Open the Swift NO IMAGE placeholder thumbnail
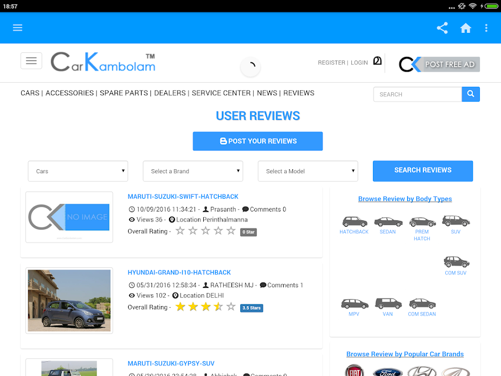The width and height of the screenshot is (501, 376). (69, 217)
